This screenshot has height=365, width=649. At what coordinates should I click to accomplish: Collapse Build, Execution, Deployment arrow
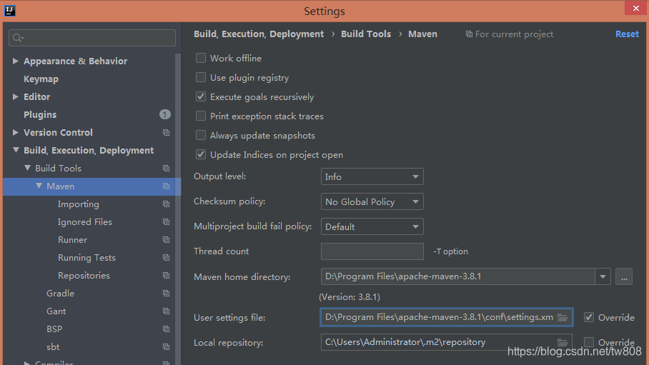click(x=16, y=150)
